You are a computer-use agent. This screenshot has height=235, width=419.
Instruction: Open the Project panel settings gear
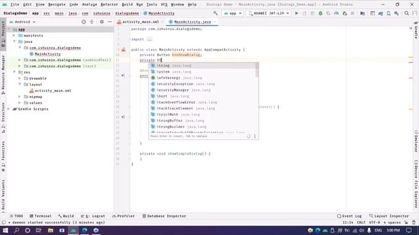[102, 22]
